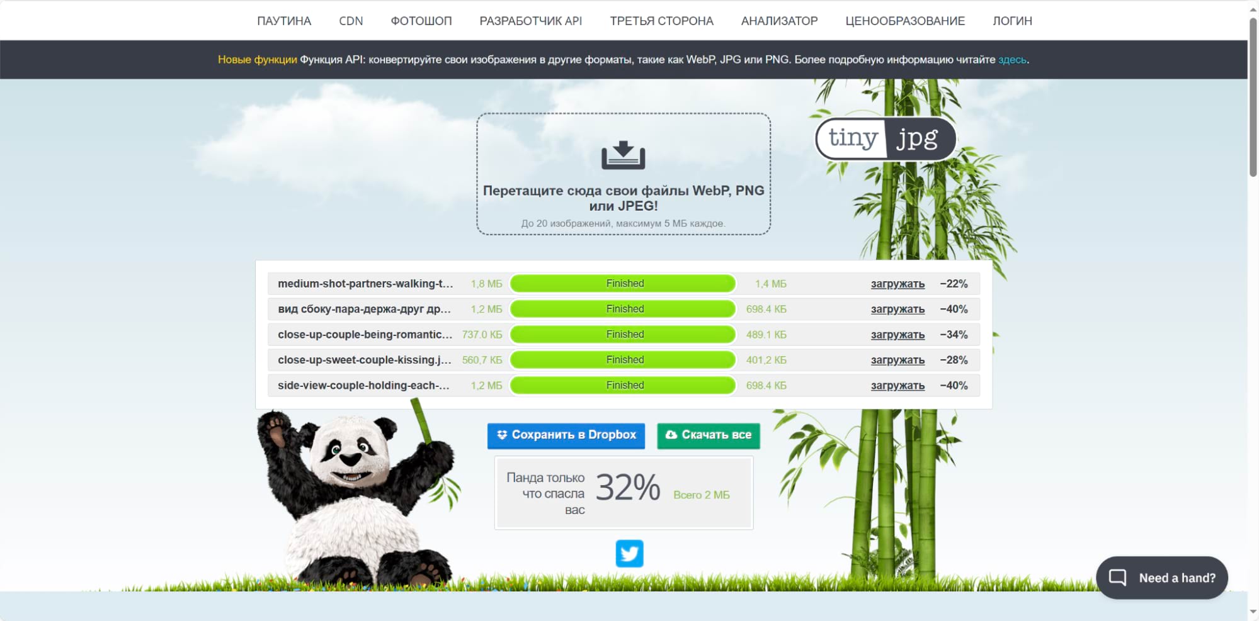
Task: Go to the CDN menu item
Action: pos(351,21)
